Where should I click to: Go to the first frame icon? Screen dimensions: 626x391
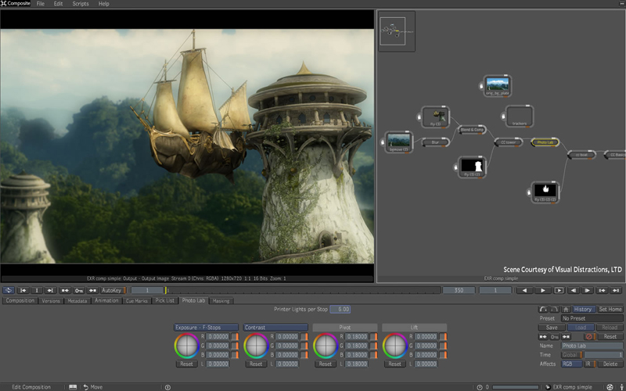[x=23, y=290]
